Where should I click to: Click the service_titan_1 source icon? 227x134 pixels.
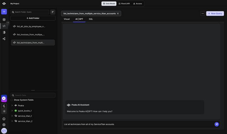click(16, 116)
